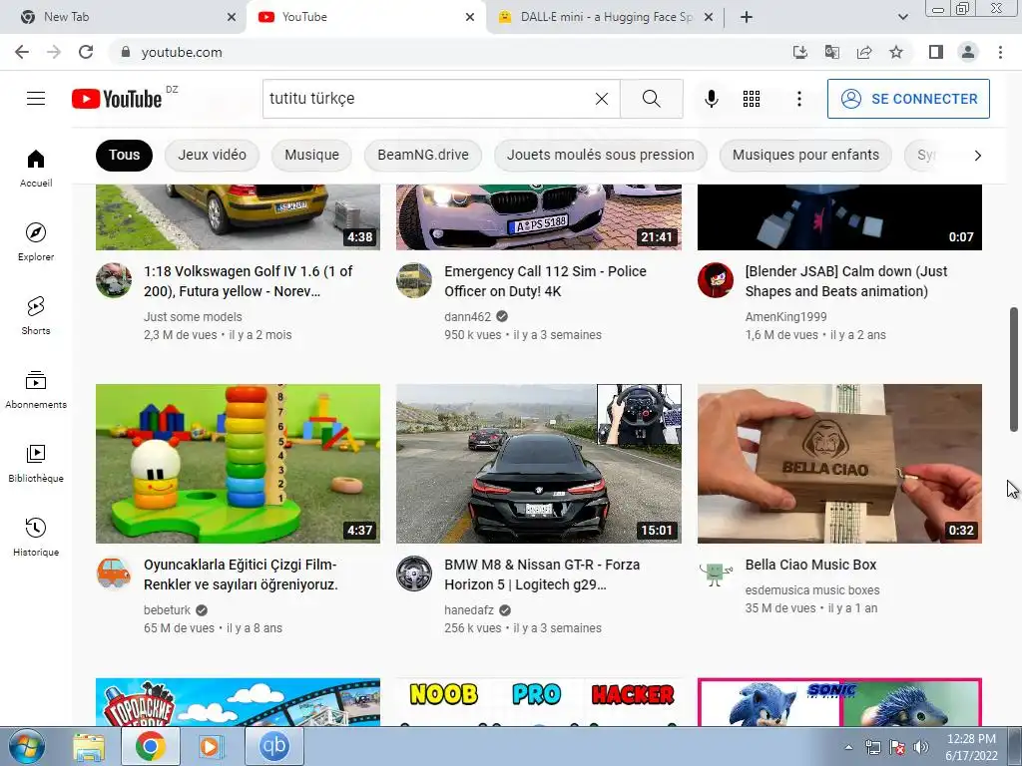The image size is (1022, 766).
Task: Open the Bella Ciao box thumbnail
Action: 839,464
